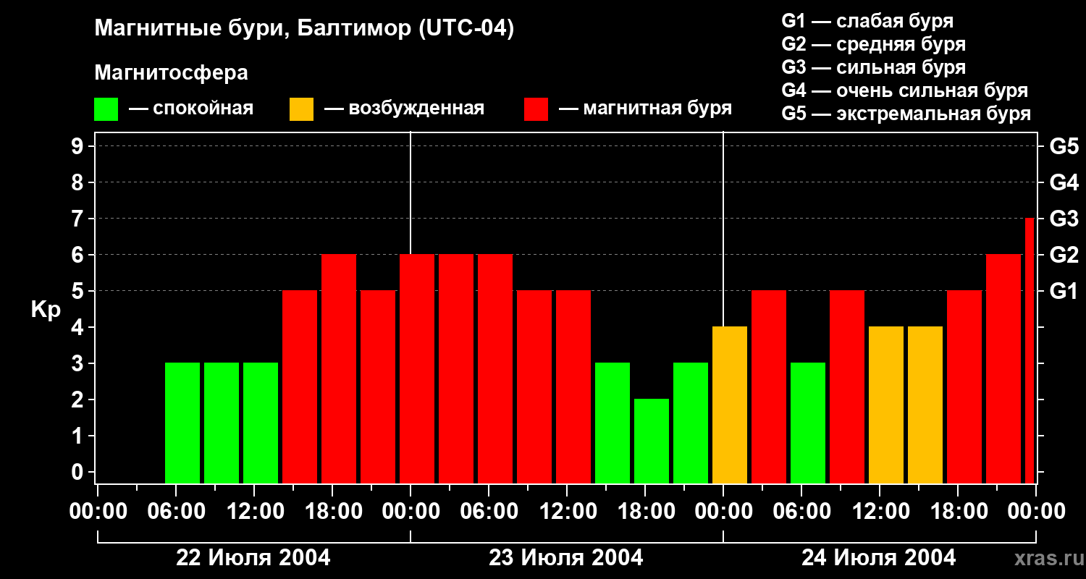Screen dimensions: 1086x579
Task: Click the 'G1' label on the right axis
Action: coord(1064,292)
